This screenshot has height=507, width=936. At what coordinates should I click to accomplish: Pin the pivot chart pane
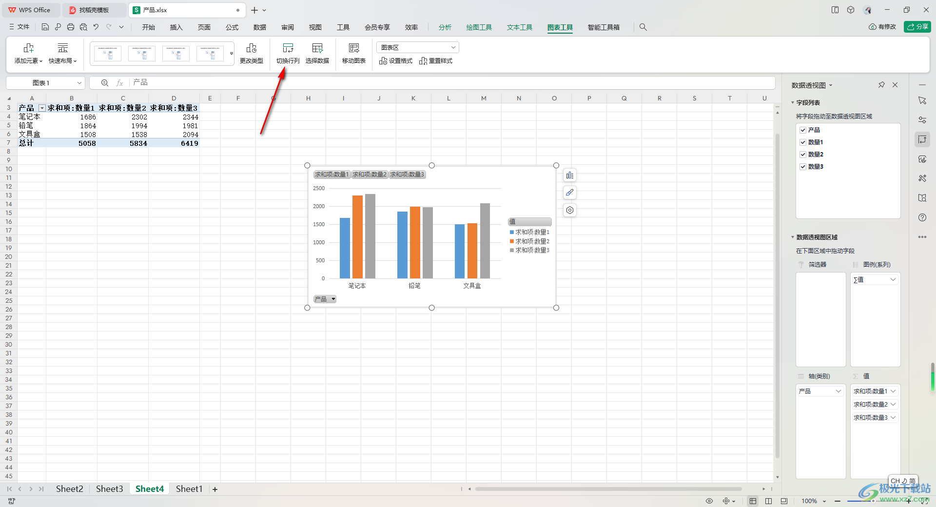click(x=881, y=85)
